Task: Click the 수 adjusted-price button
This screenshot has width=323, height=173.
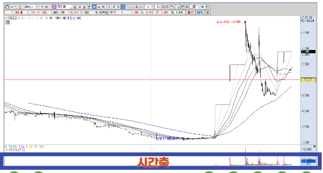Action: (x=12, y=7)
